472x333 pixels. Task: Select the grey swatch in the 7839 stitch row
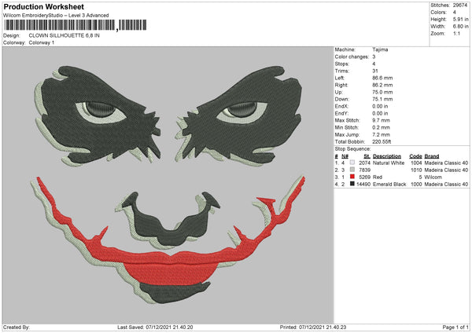pyautogui.click(x=352, y=170)
